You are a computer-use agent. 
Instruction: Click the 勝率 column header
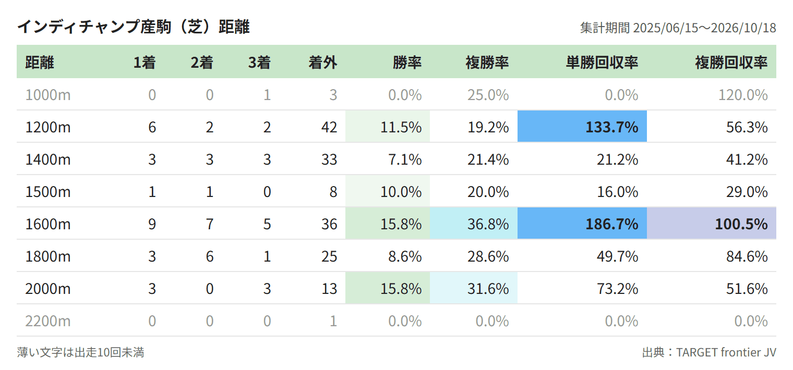[407, 63]
